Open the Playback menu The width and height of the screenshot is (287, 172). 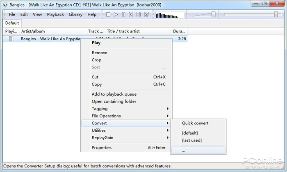[55, 14]
